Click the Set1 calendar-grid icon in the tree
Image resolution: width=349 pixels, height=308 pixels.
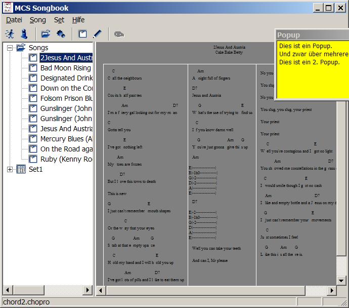pyautogui.click(x=21, y=169)
